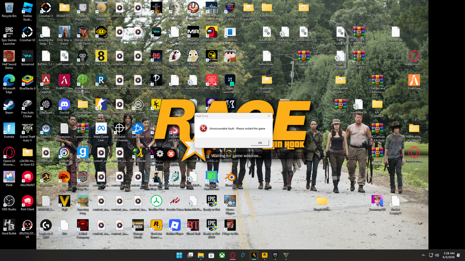Click the red X cancel icon in launcher
The image size is (465, 261).
171,153
